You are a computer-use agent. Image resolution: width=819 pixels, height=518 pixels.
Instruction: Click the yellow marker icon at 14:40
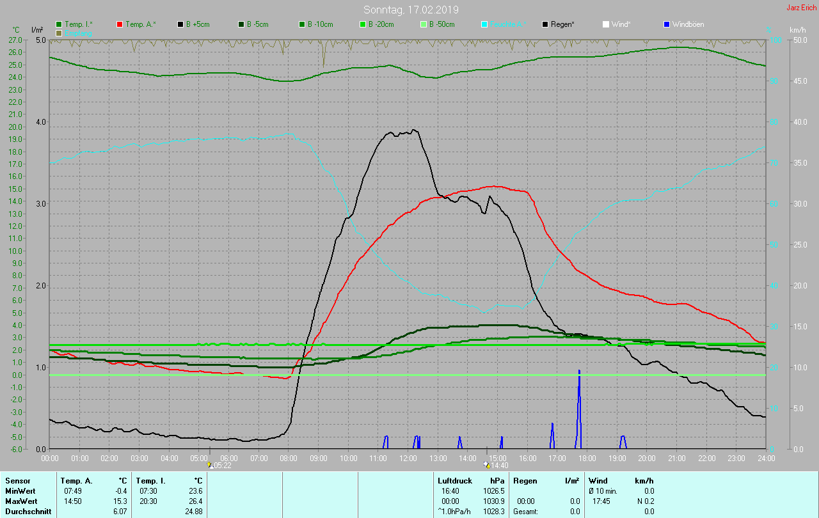[487, 466]
